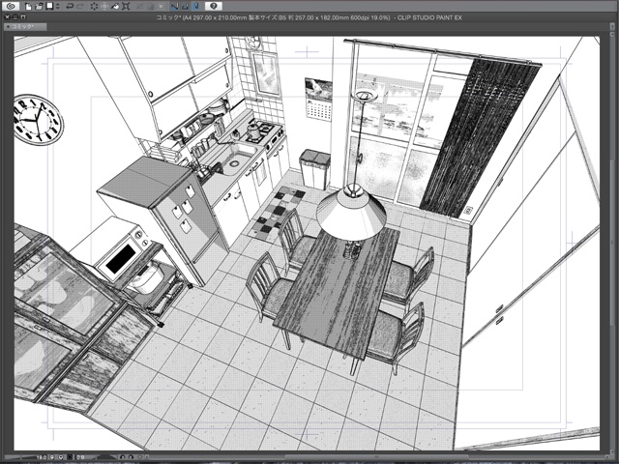Image resolution: width=619 pixels, height=464 pixels.
Task: Toggle Snap to Grid
Action: 196,7
